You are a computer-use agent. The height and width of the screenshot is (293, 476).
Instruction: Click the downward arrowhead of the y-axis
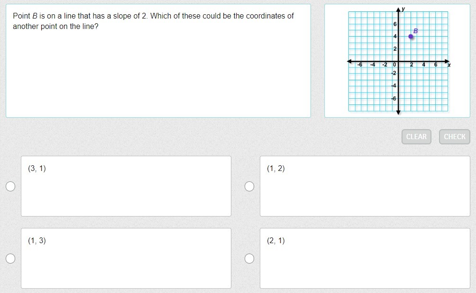(x=398, y=112)
